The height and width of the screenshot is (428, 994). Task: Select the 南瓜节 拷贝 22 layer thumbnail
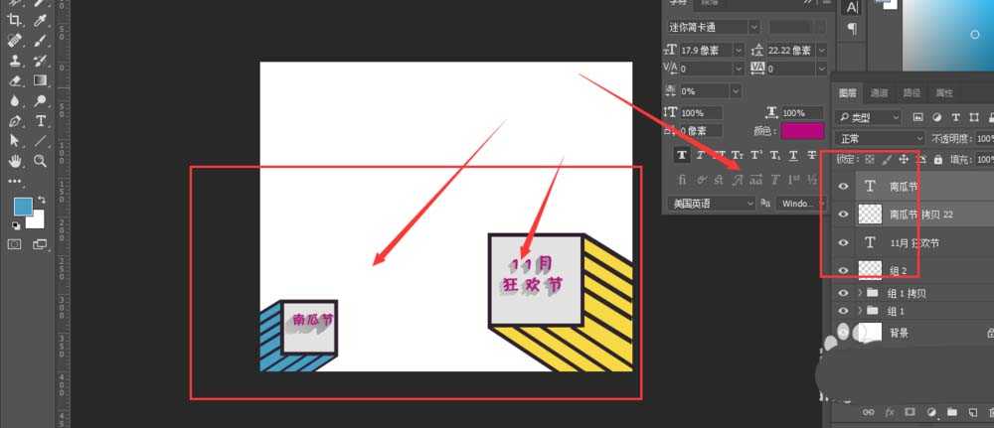870,214
